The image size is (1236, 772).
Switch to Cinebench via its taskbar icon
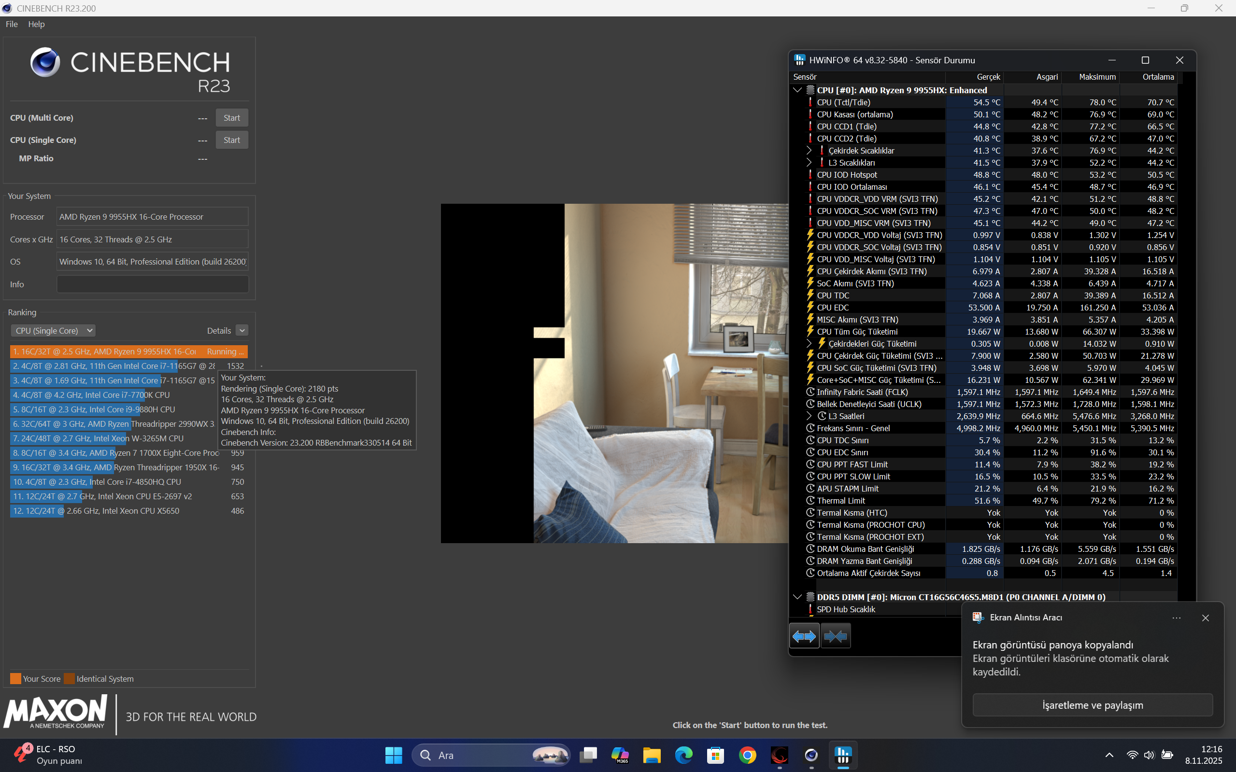(x=811, y=755)
